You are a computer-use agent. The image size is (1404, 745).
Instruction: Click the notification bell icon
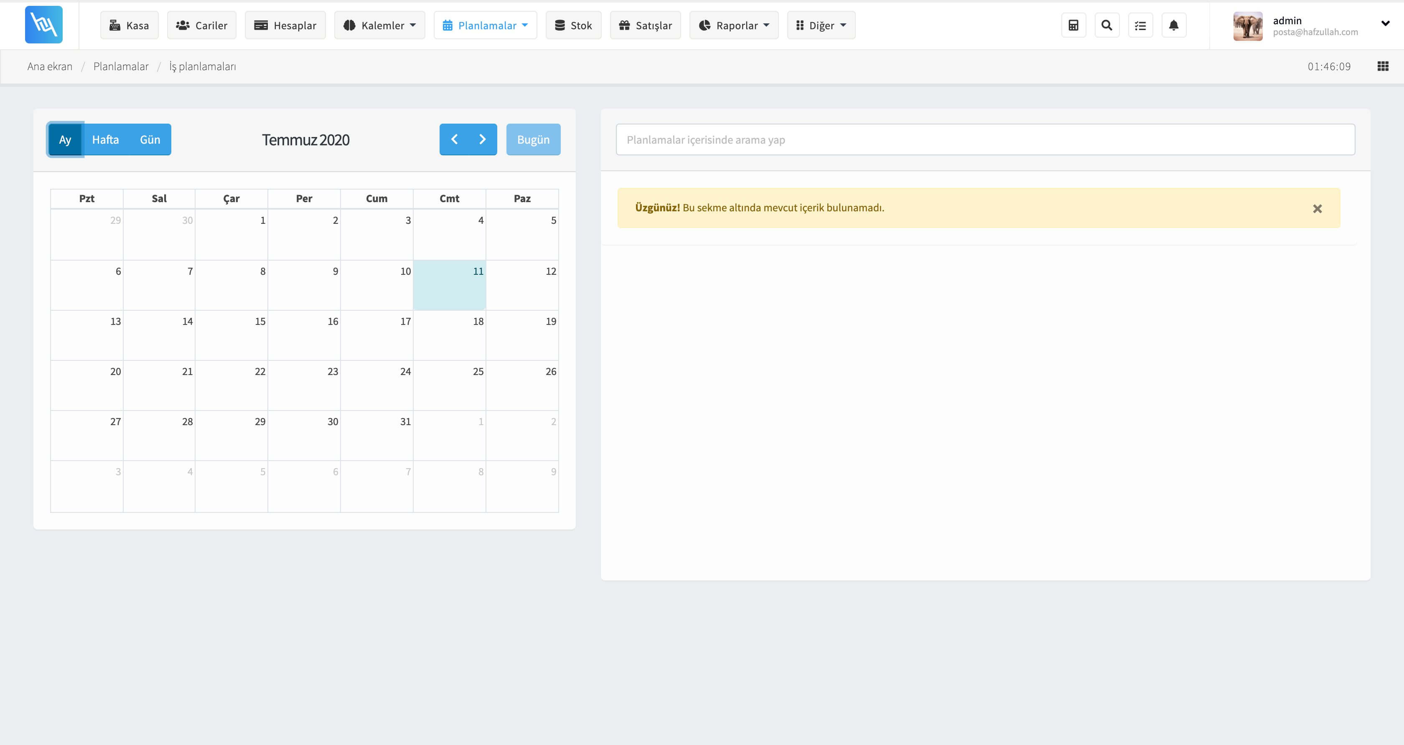pos(1173,25)
